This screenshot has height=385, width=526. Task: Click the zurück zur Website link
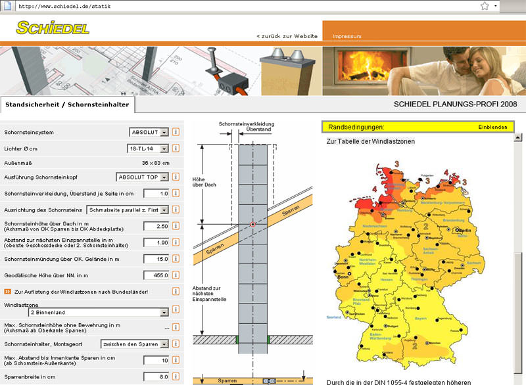pos(287,36)
